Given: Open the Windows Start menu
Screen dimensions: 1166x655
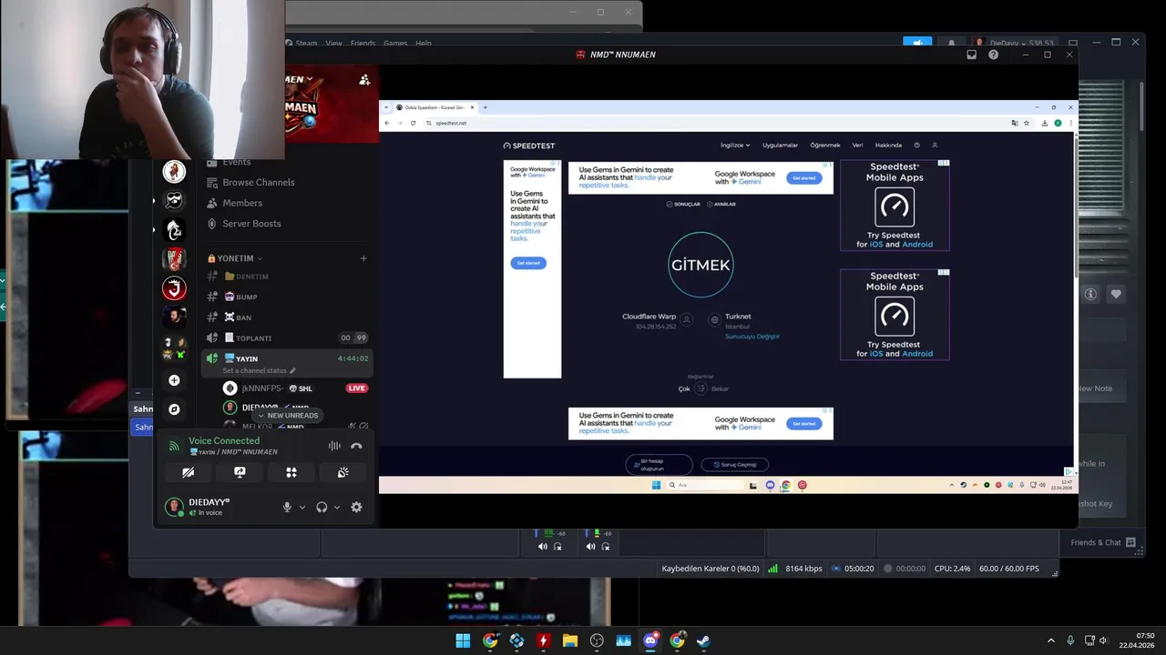Looking at the screenshot, I should click(x=463, y=640).
